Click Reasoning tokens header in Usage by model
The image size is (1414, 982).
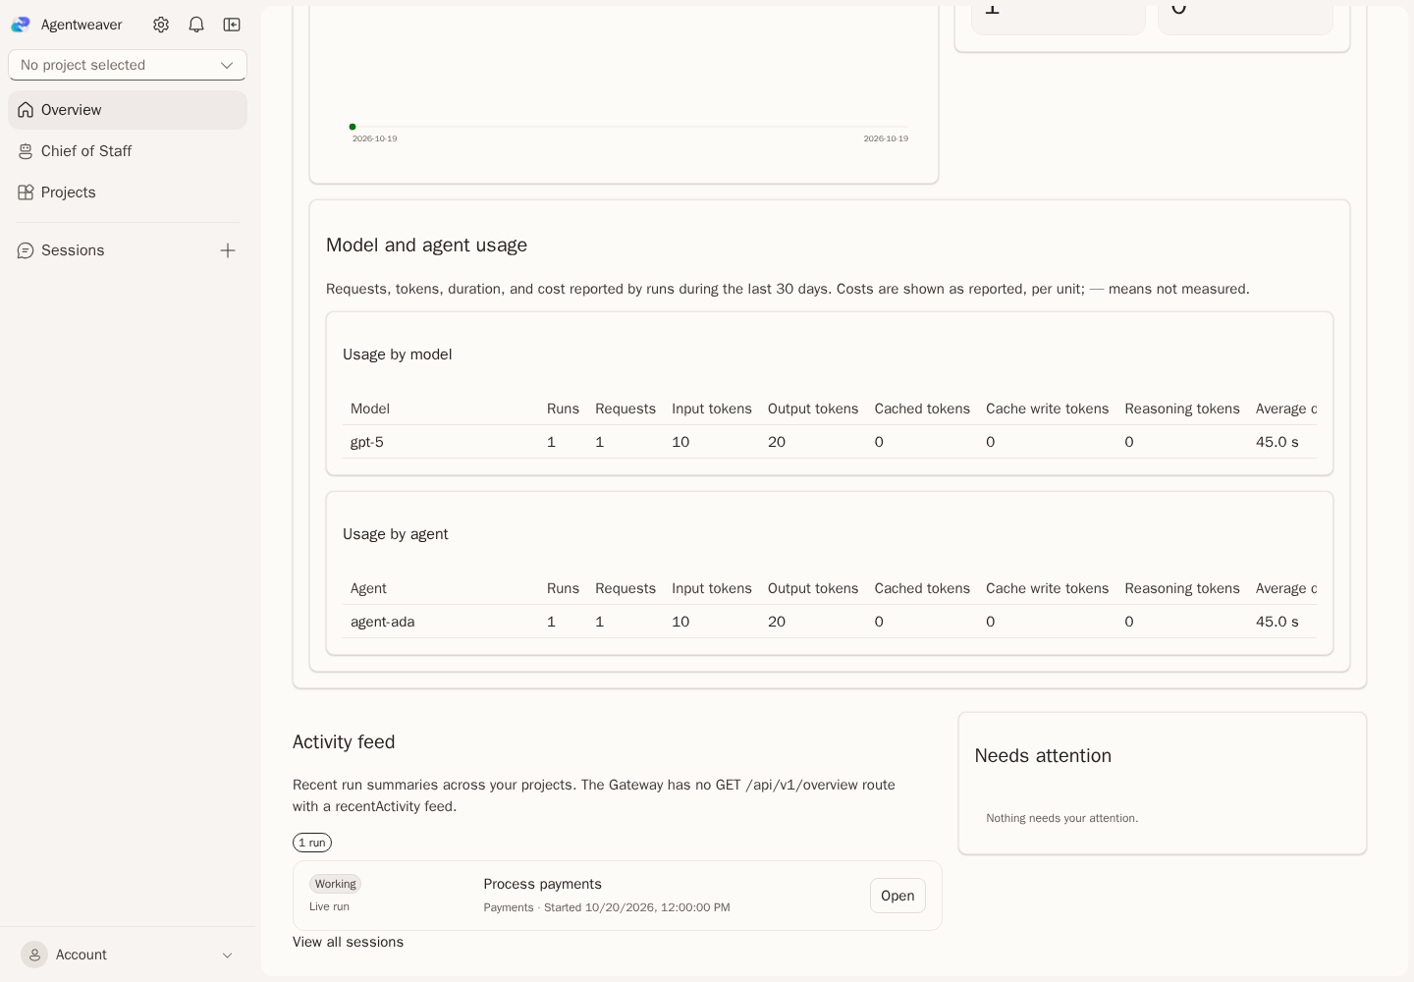(x=1182, y=409)
